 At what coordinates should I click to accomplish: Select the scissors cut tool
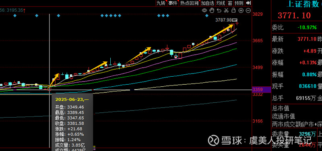(x=226, y=10)
